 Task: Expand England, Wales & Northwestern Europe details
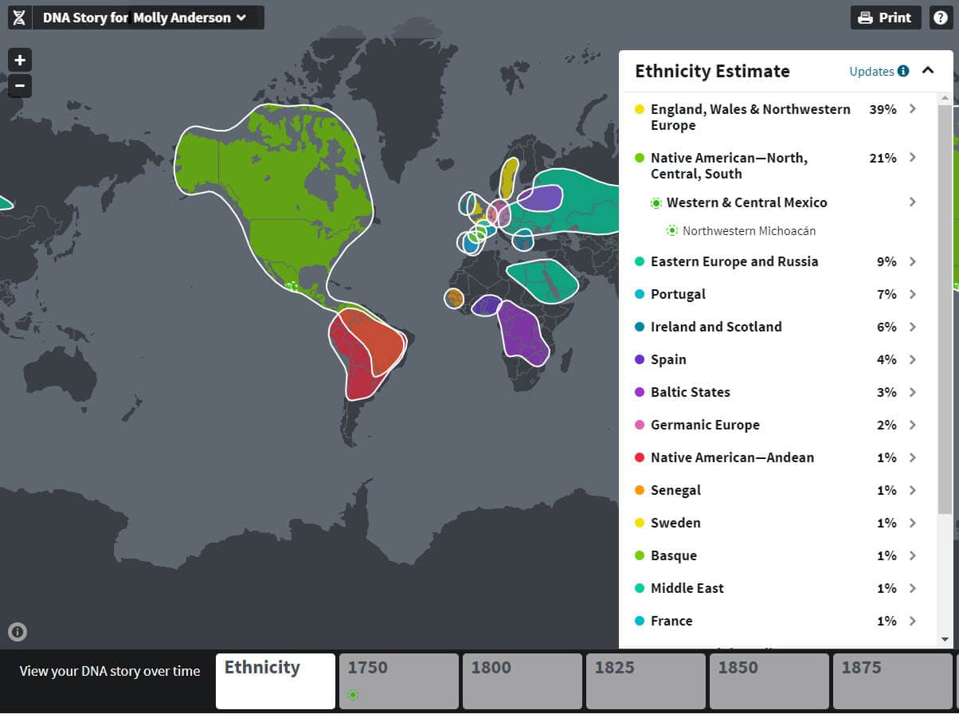click(x=913, y=109)
